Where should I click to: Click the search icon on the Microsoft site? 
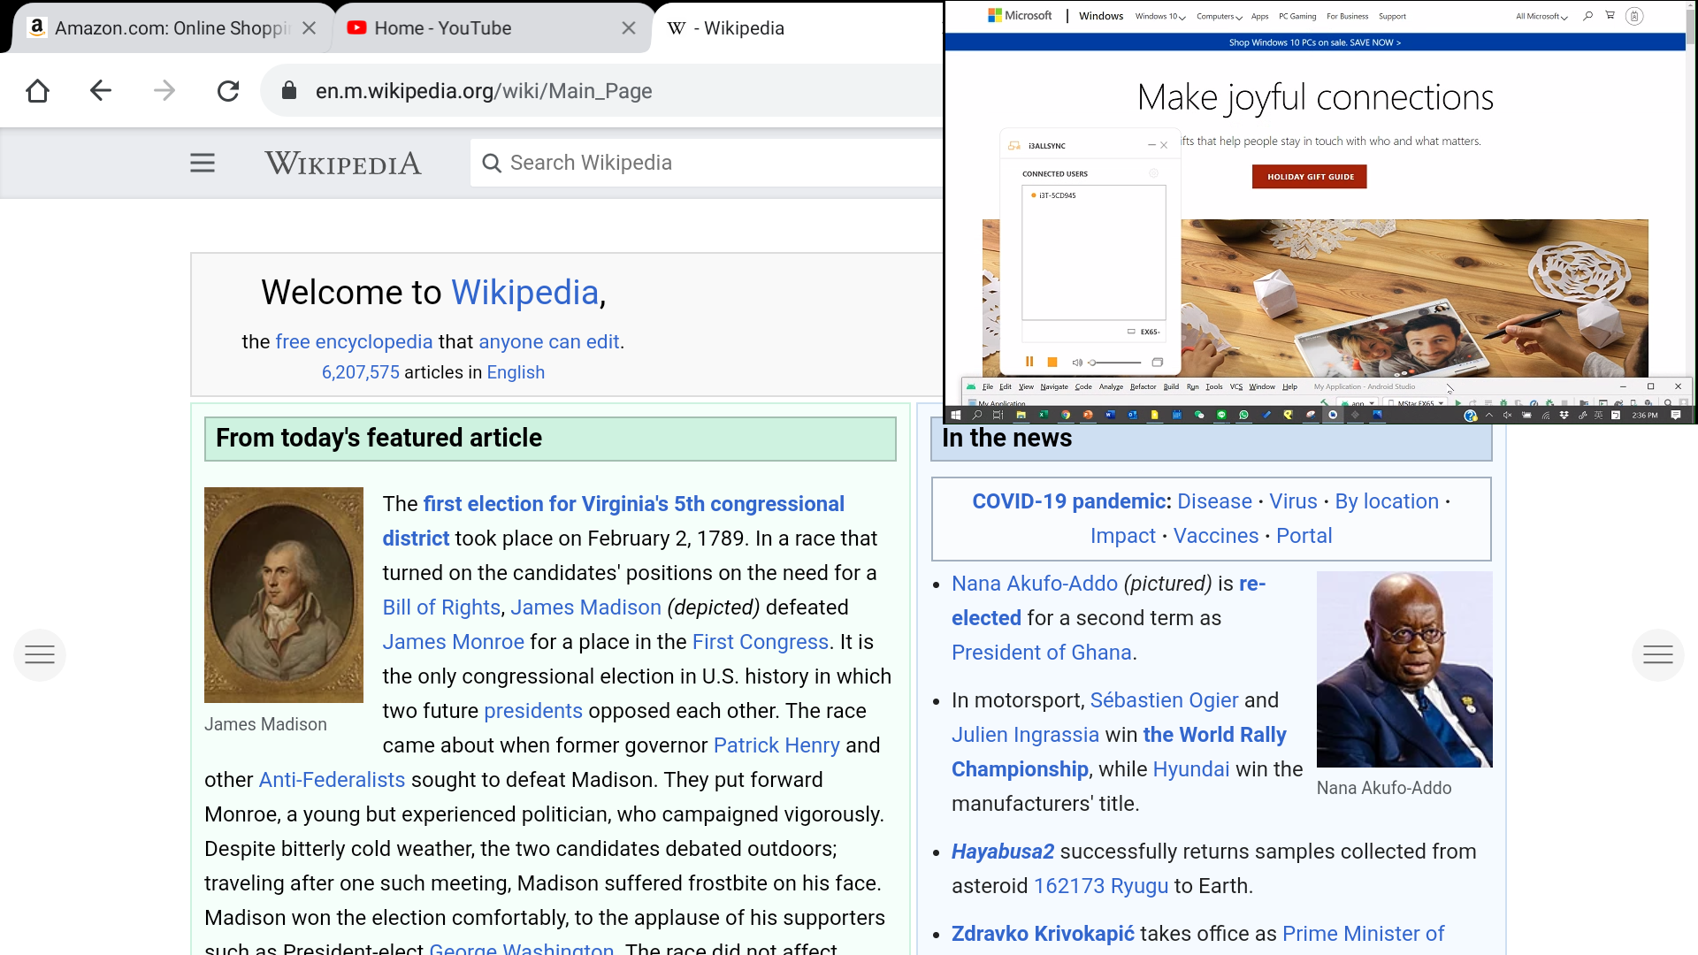1587,16
